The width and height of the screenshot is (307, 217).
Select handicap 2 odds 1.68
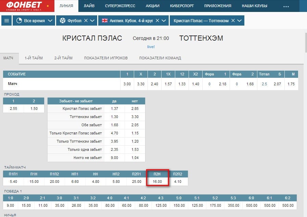pyautogui.click(x=250, y=84)
